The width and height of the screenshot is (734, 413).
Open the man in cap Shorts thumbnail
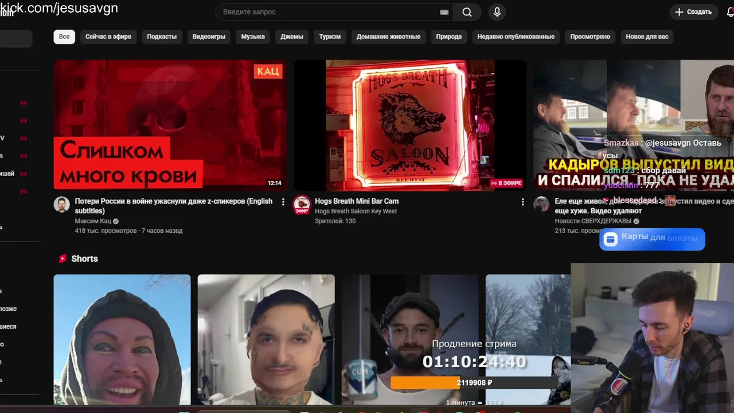(410, 340)
